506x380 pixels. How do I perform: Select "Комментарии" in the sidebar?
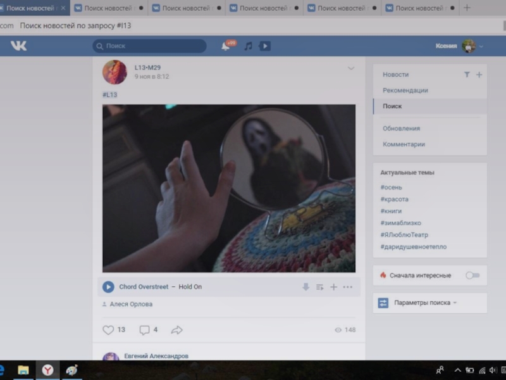(404, 144)
